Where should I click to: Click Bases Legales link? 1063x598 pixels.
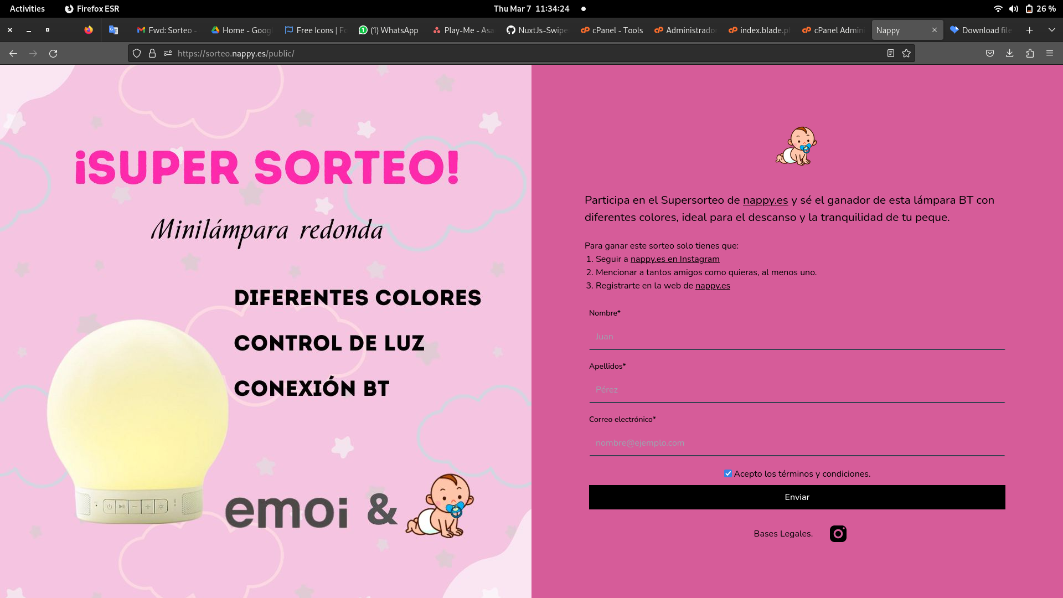(782, 533)
